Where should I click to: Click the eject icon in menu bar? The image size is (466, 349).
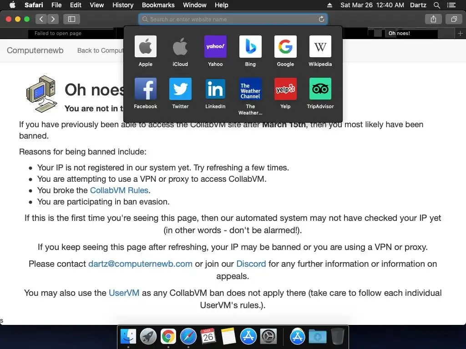pos(329,5)
